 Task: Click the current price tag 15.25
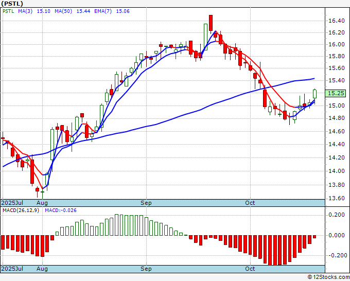[336, 93]
